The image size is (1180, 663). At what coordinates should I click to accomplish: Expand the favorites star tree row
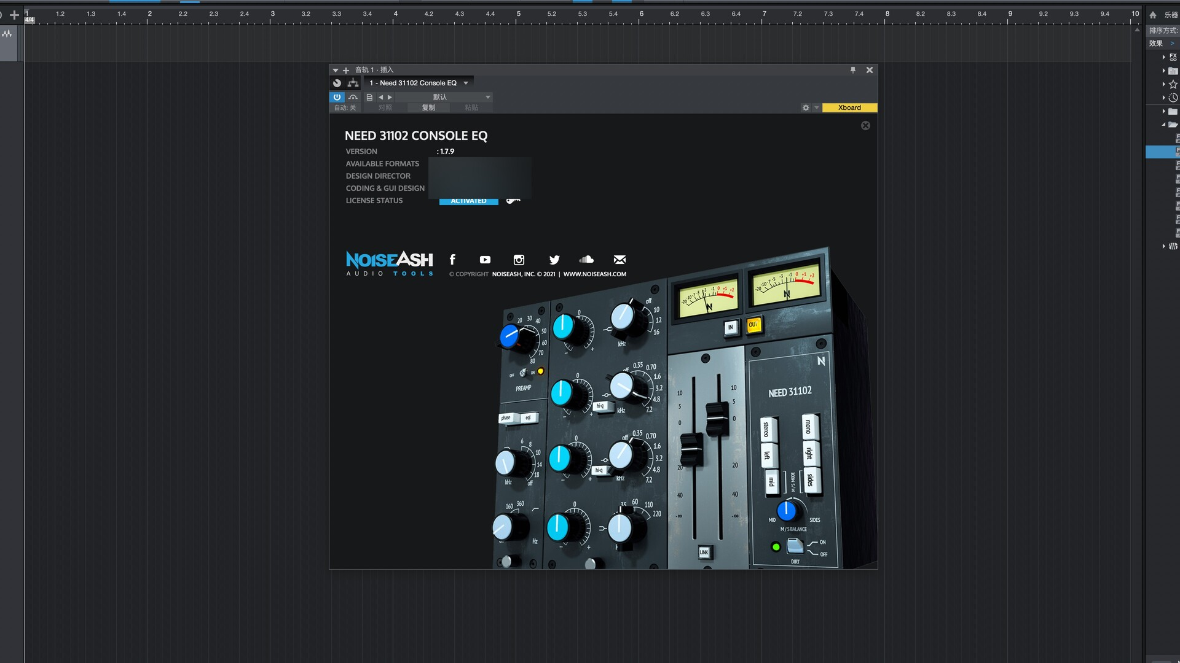tap(1163, 84)
